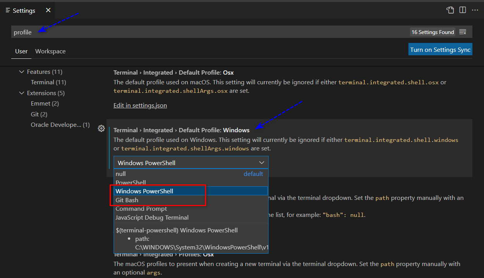The width and height of the screenshot is (484, 278).
Task: Open Edit in settings.json link
Action: pyautogui.click(x=140, y=105)
